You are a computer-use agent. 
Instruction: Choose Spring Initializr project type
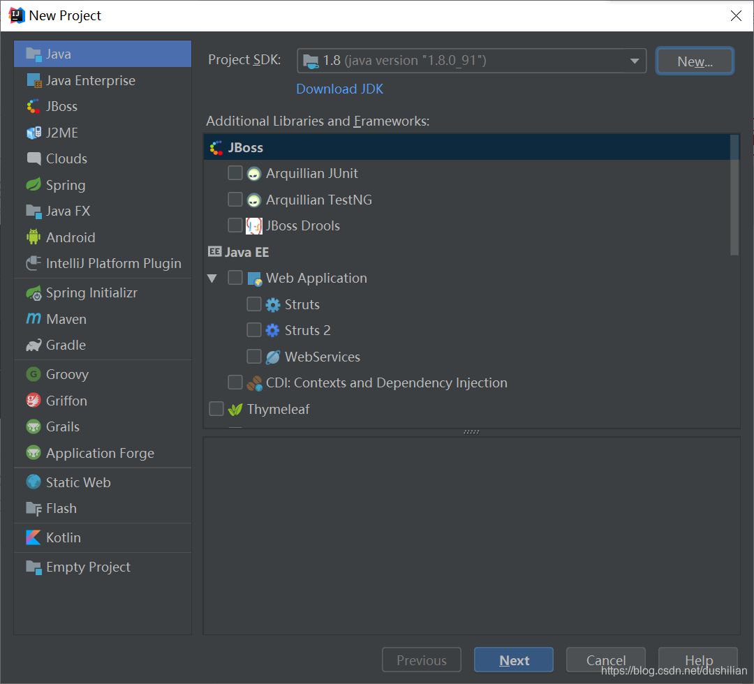coord(103,292)
